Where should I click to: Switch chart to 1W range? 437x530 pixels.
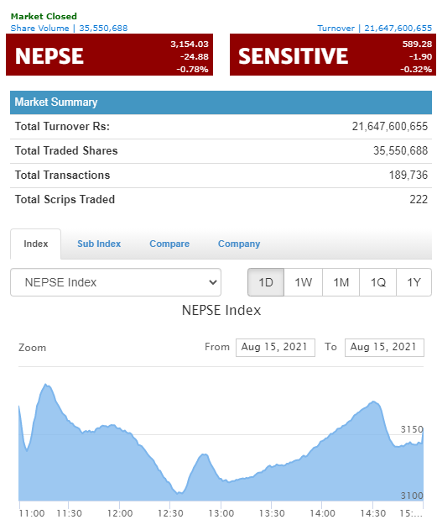click(303, 282)
